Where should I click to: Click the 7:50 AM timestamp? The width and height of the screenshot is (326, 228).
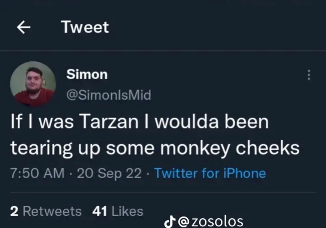pyautogui.click(x=37, y=173)
